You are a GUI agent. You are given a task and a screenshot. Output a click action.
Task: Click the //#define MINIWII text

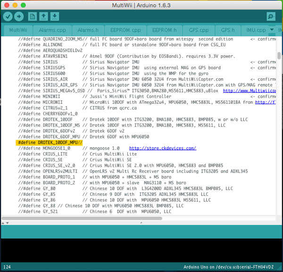coord(39,97)
